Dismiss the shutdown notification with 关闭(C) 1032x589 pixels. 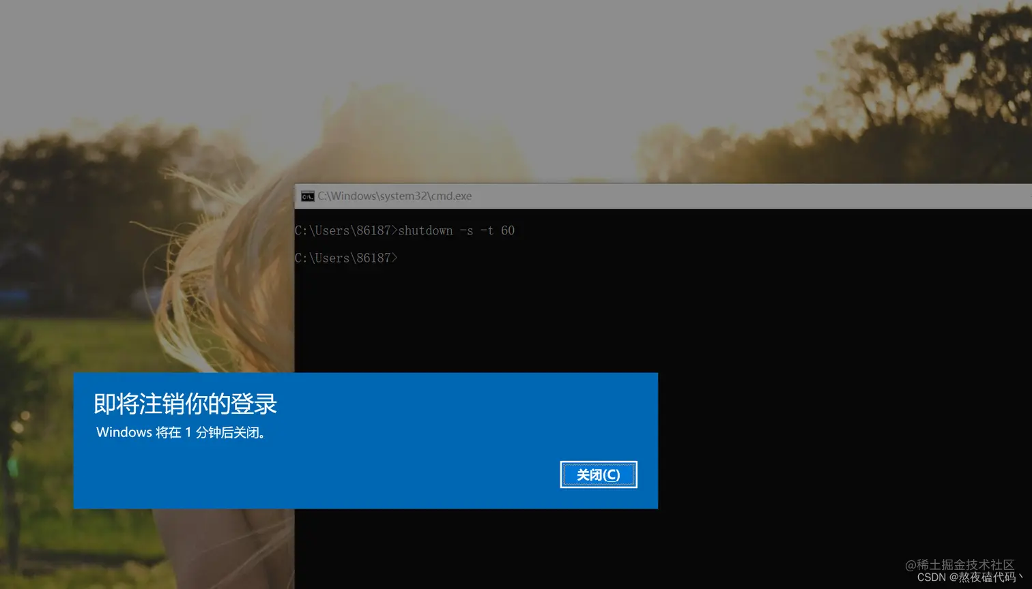(x=598, y=474)
